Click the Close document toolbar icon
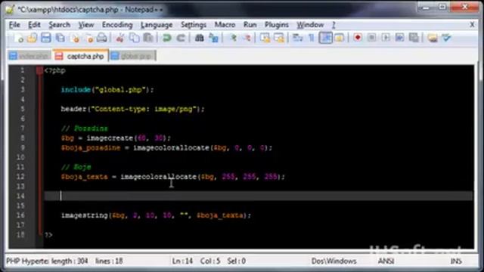Image resolution: width=484 pixels, height=272 pixels. 75,38
